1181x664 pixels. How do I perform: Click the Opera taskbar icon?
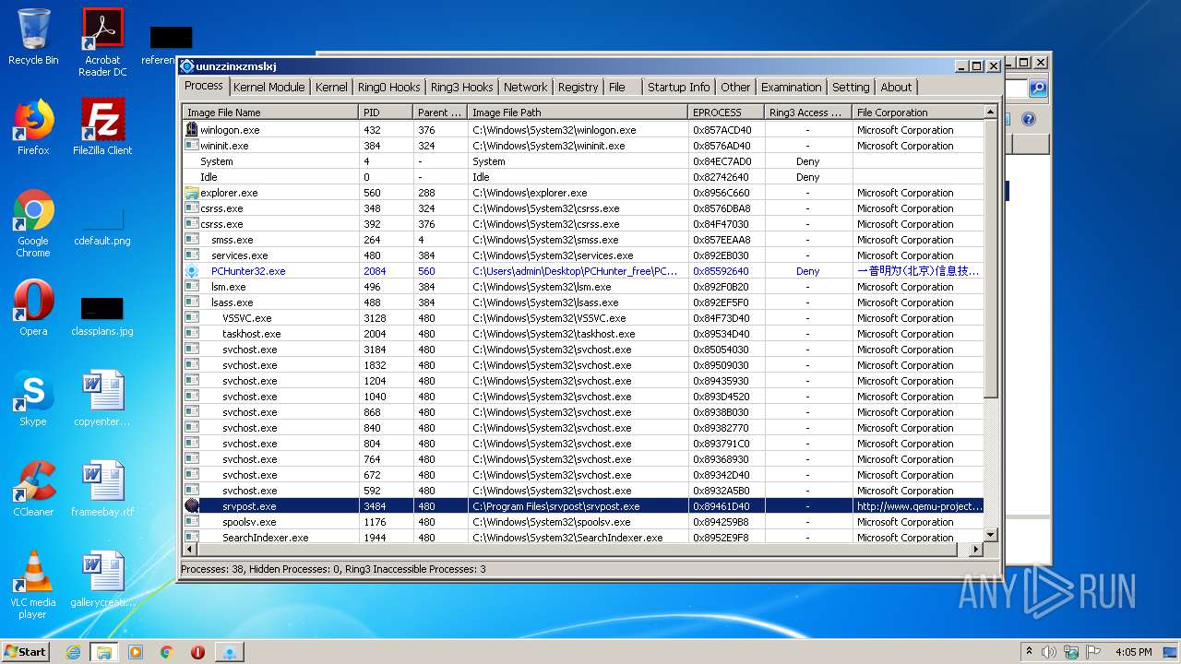[x=197, y=652]
